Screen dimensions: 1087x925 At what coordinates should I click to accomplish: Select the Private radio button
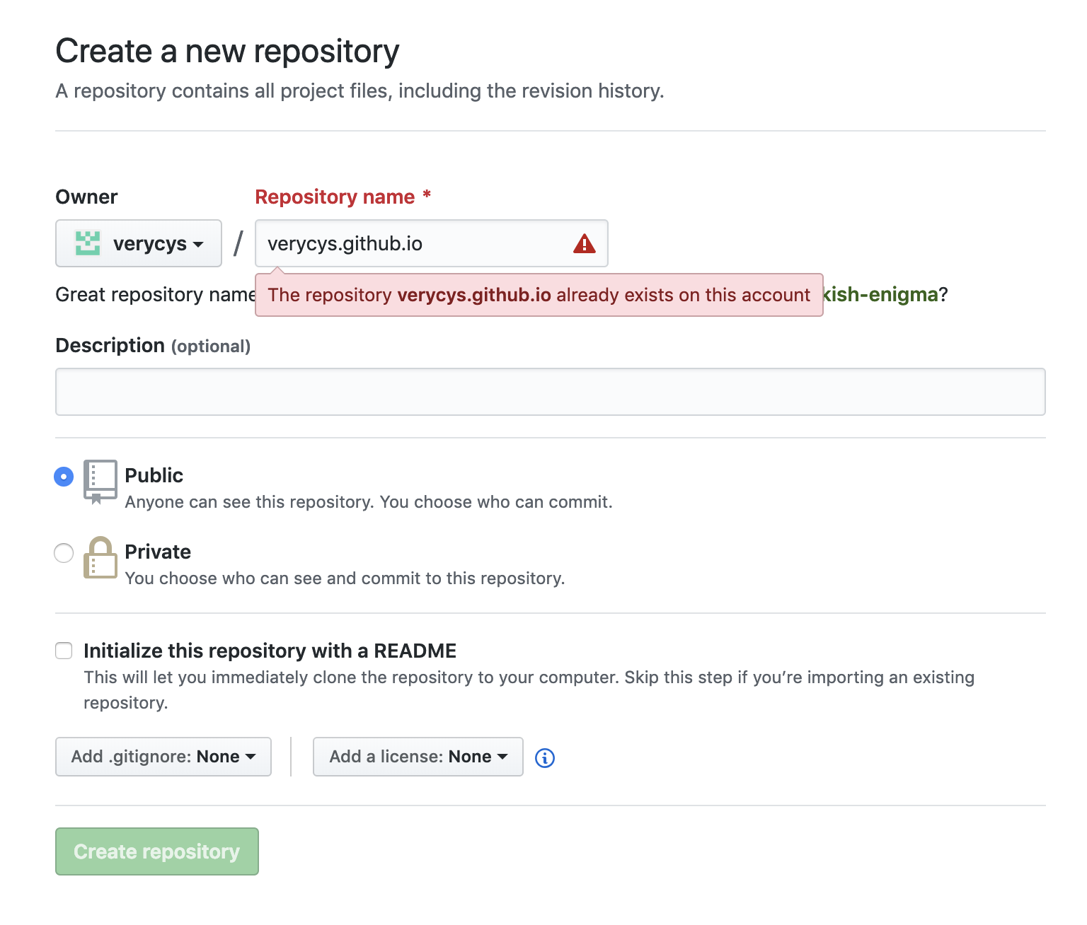[64, 553]
